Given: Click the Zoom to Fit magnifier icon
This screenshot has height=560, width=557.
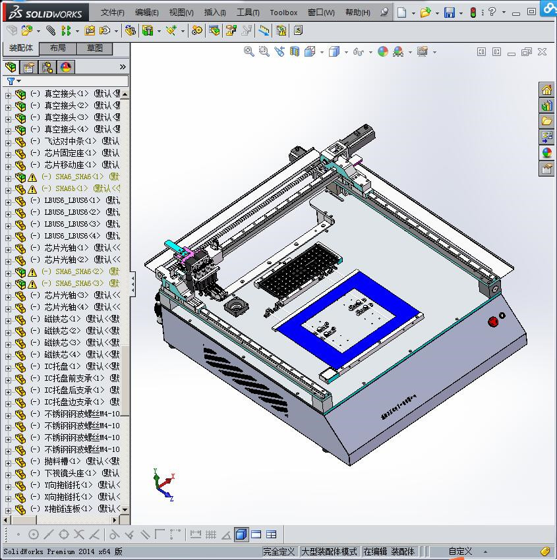Looking at the screenshot, I should pyautogui.click(x=249, y=52).
